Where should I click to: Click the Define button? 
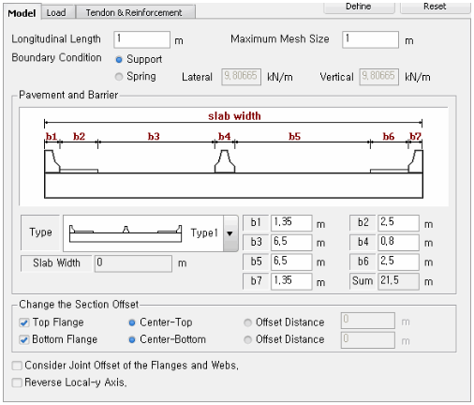pyautogui.click(x=359, y=7)
